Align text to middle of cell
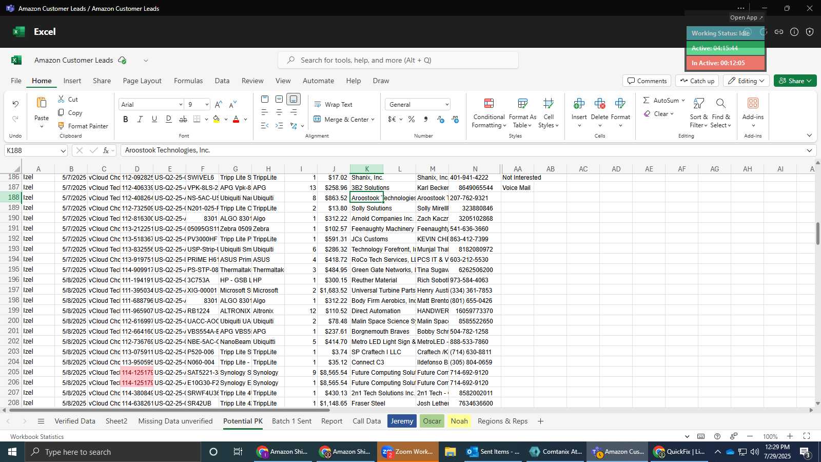The height and width of the screenshot is (462, 821). (x=279, y=99)
